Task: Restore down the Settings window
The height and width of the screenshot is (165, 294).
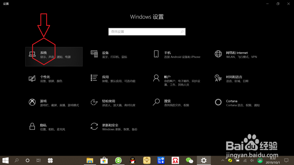Action: click(278, 4)
